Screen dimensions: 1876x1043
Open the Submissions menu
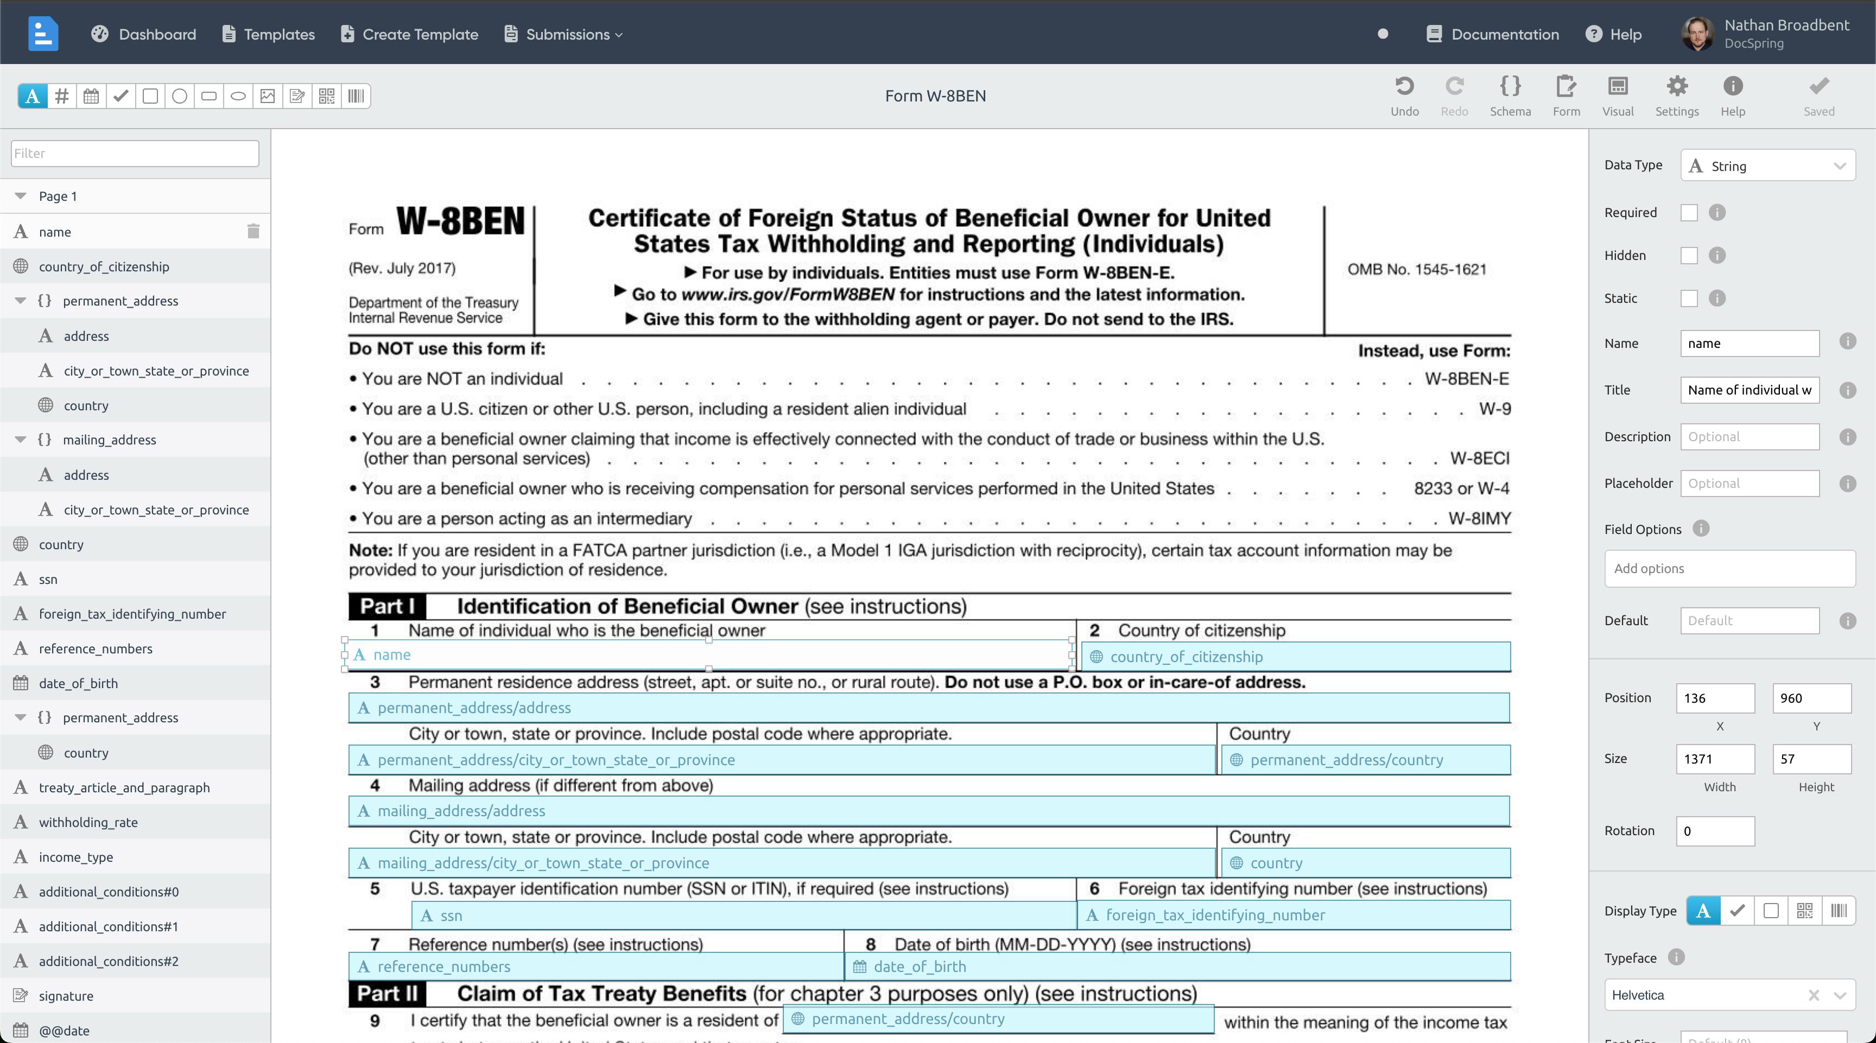[563, 34]
